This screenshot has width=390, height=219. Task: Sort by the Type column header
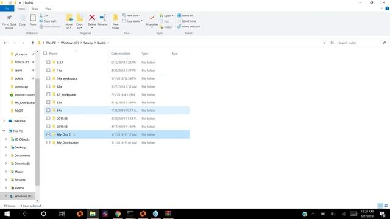pyautogui.click(x=145, y=54)
